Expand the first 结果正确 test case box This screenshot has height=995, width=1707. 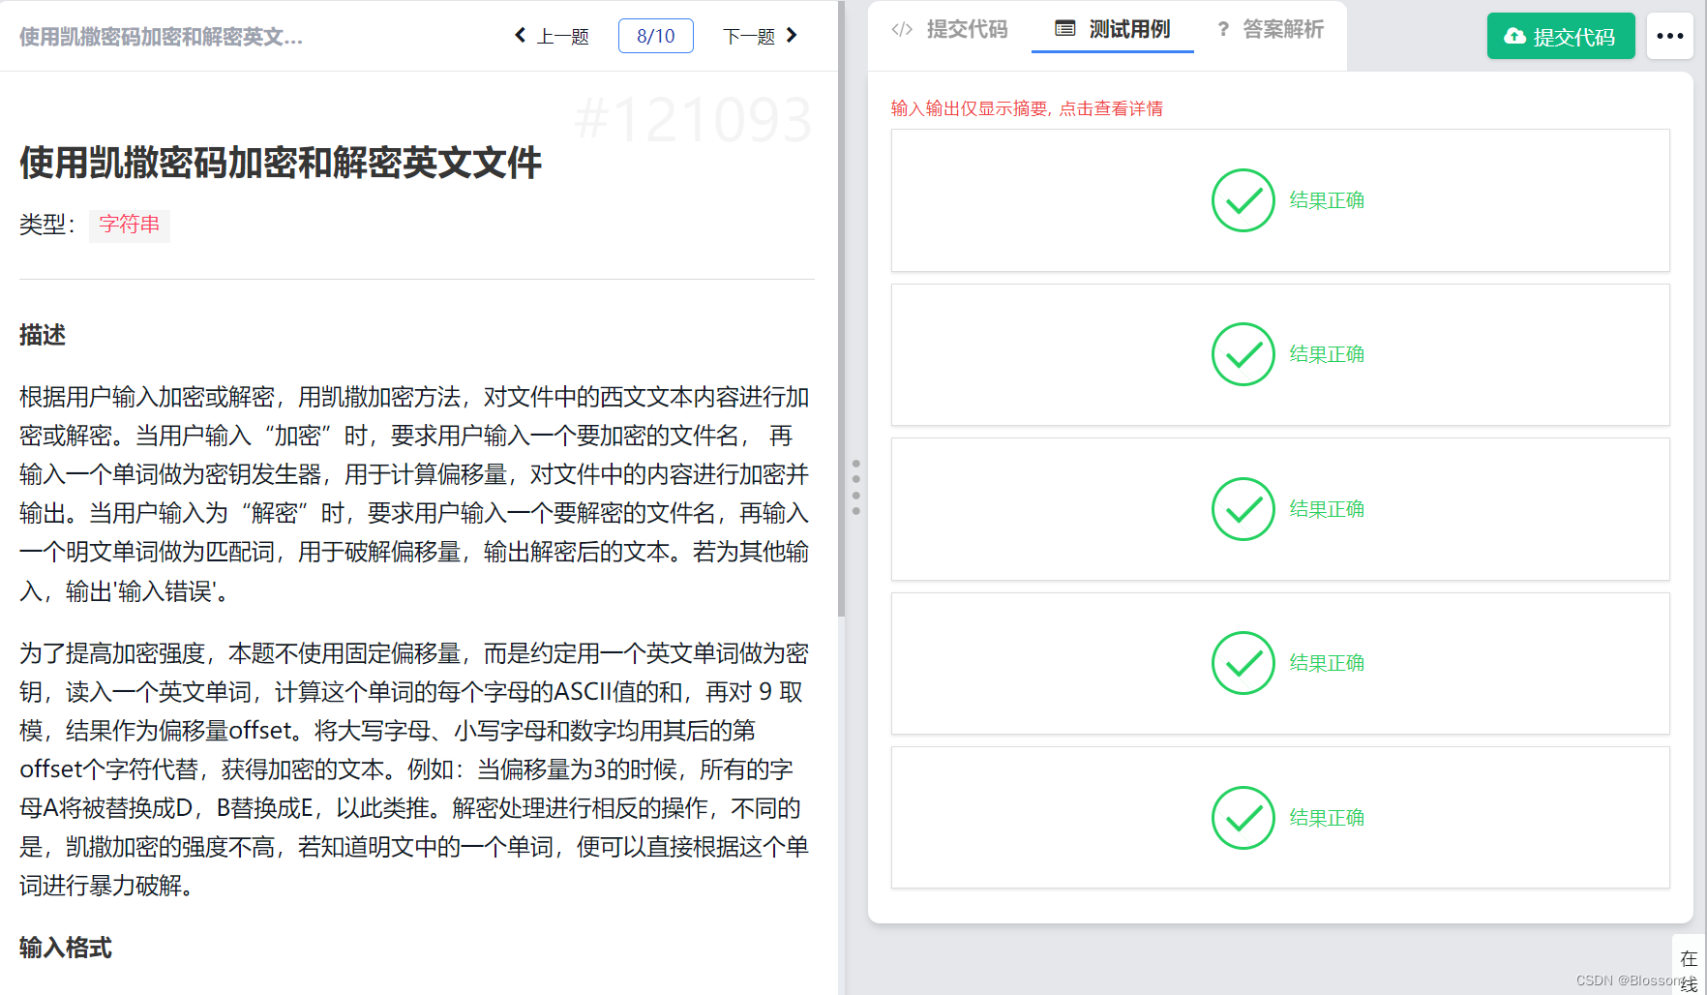coord(1279,200)
